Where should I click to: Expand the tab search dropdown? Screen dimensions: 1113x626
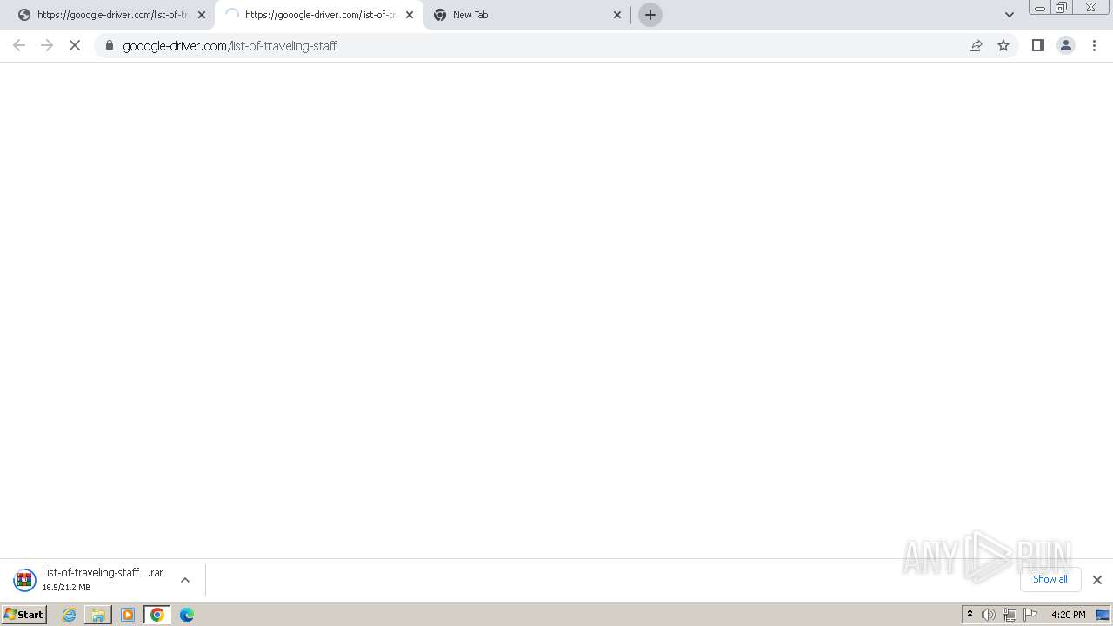tap(1010, 15)
